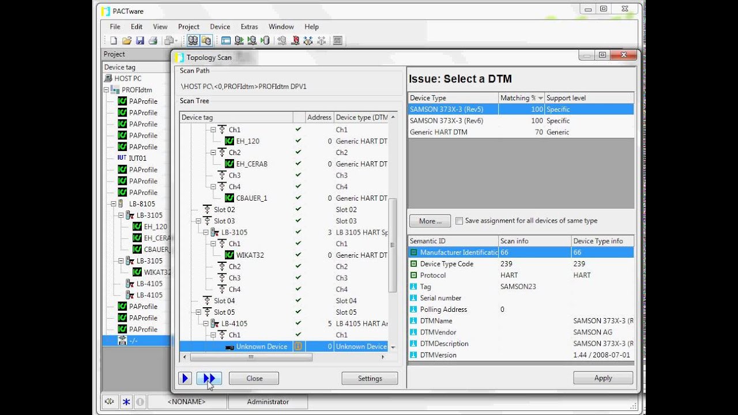Click the green device icon beside EH_CERAB in Scan Tree
This screenshot has height=415, width=738.
[229, 164]
